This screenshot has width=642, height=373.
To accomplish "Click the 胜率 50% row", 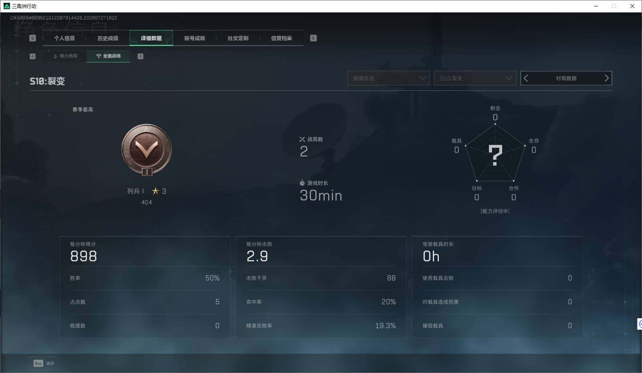I will [145, 278].
